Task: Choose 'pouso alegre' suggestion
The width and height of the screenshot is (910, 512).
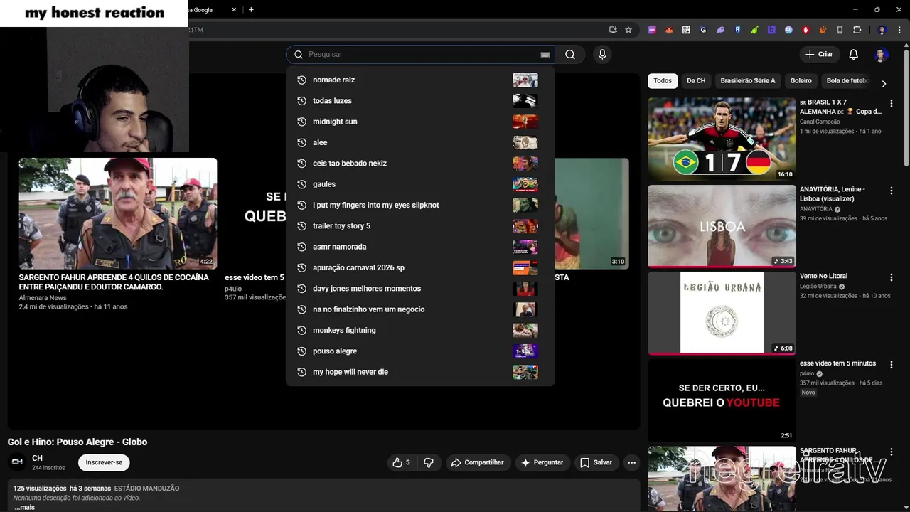Action: pos(420,351)
